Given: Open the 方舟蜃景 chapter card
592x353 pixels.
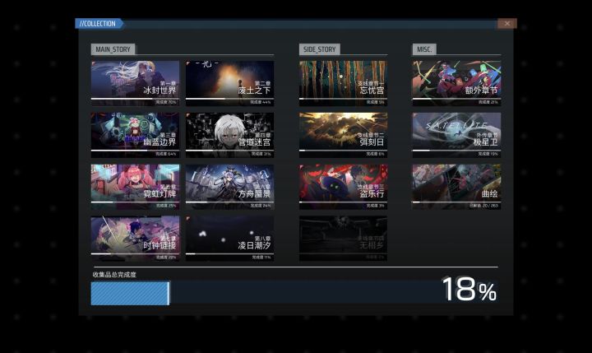Looking at the screenshot, I should tap(230, 187).
